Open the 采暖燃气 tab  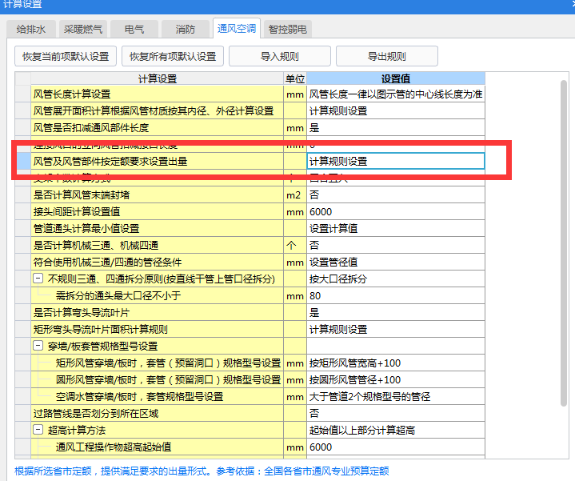pos(82,30)
